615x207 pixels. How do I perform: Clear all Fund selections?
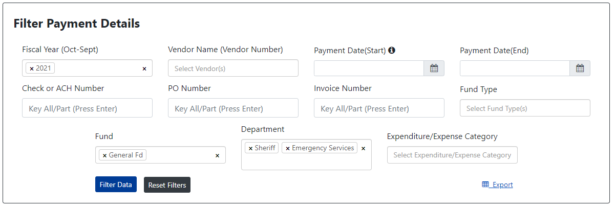217,155
